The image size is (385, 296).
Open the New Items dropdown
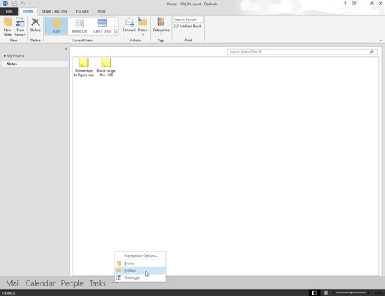[x=20, y=27]
